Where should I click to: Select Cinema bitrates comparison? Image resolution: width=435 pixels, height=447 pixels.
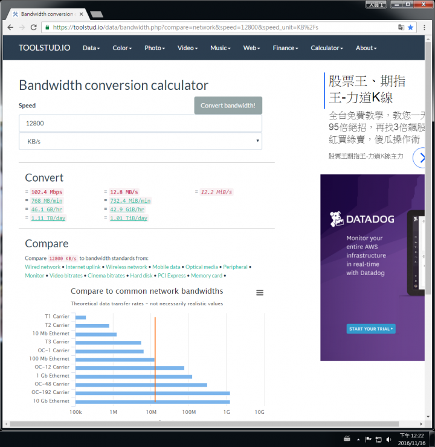(x=106, y=276)
